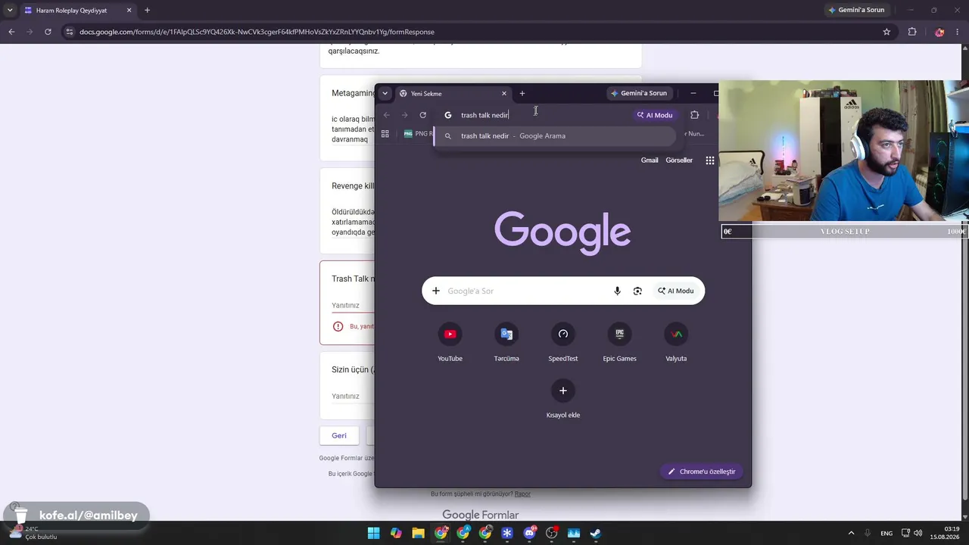Add a new shortcut (Kısayol ekle)
This screenshot has height=545, width=969.
(563, 399)
